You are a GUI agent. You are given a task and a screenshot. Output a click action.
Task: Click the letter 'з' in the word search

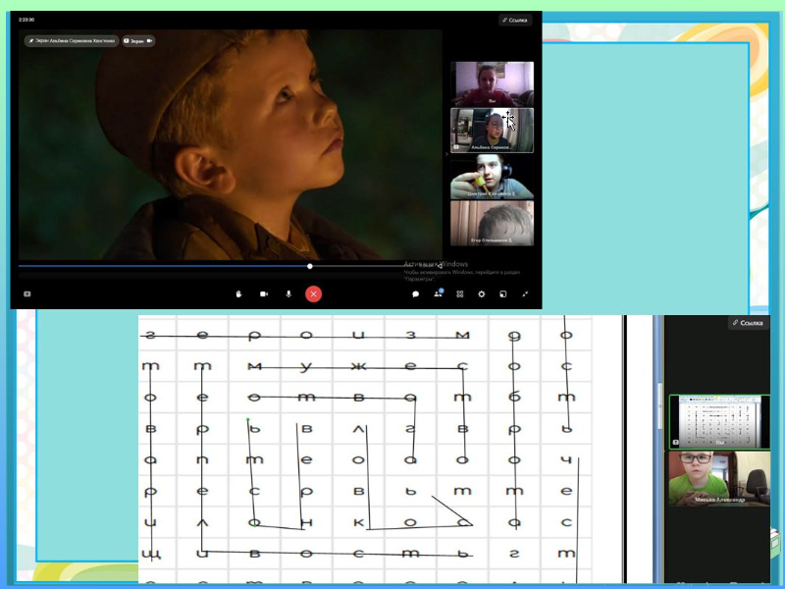(x=410, y=335)
